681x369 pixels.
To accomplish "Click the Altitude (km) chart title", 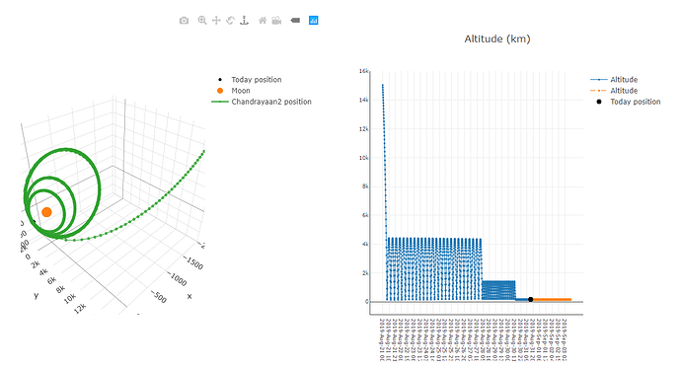I will pyautogui.click(x=497, y=39).
